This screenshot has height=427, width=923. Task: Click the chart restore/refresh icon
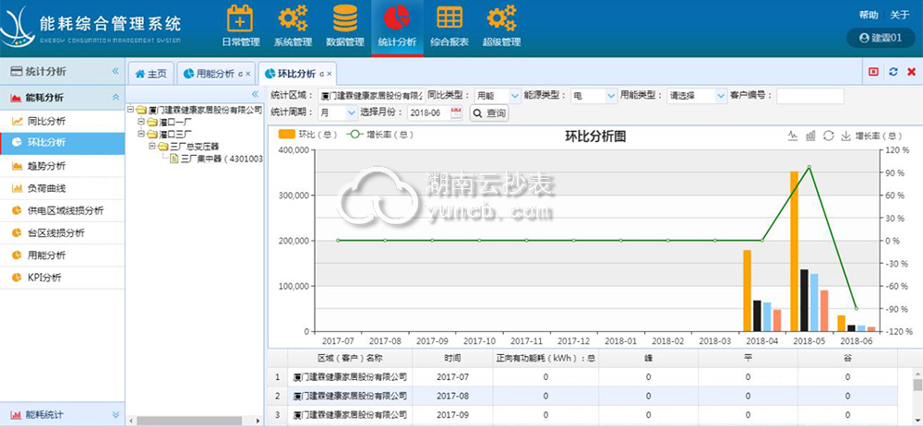click(x=829, y=136)
